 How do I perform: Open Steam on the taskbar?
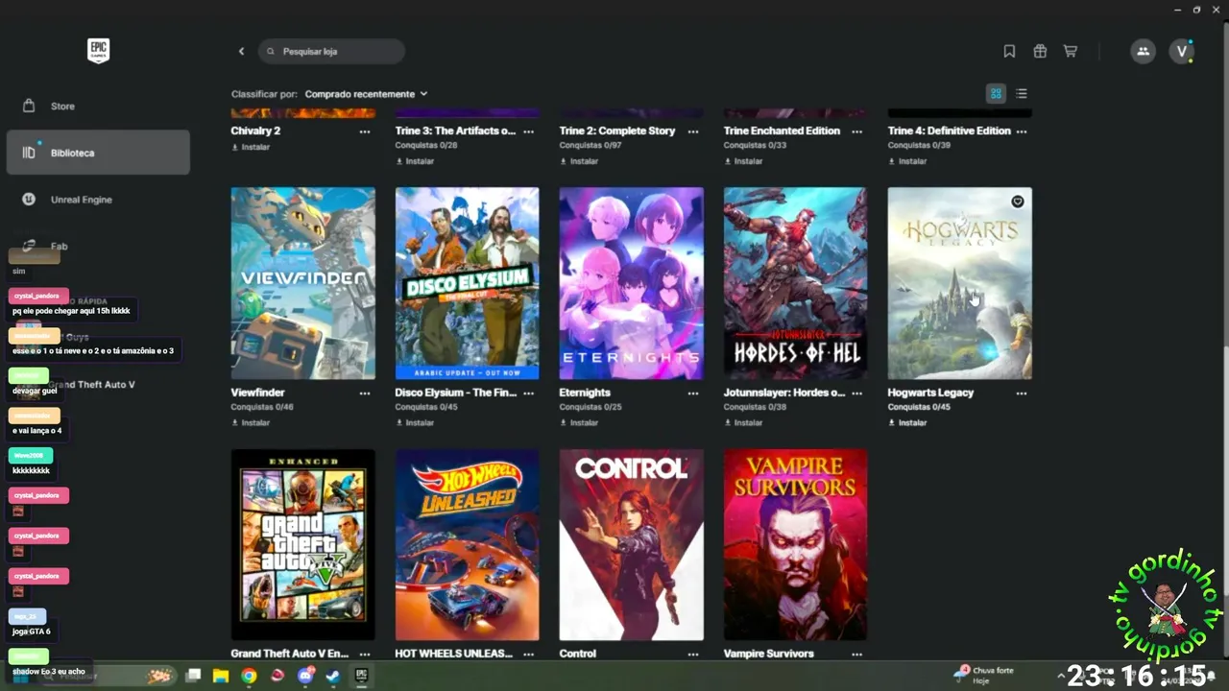click(332, 676)
